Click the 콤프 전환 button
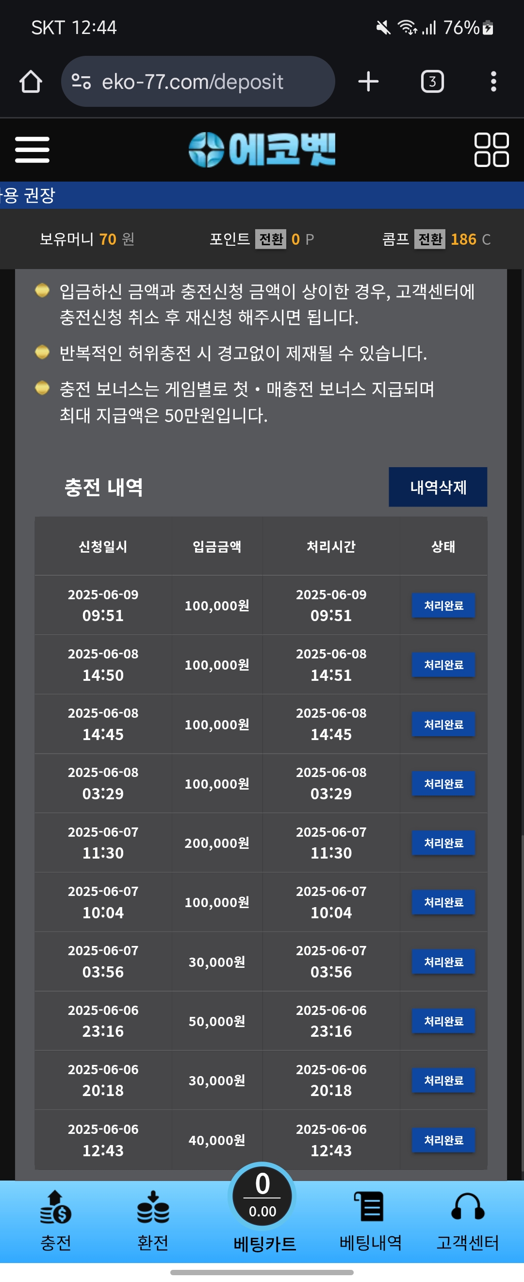 [x=430, y=239]
